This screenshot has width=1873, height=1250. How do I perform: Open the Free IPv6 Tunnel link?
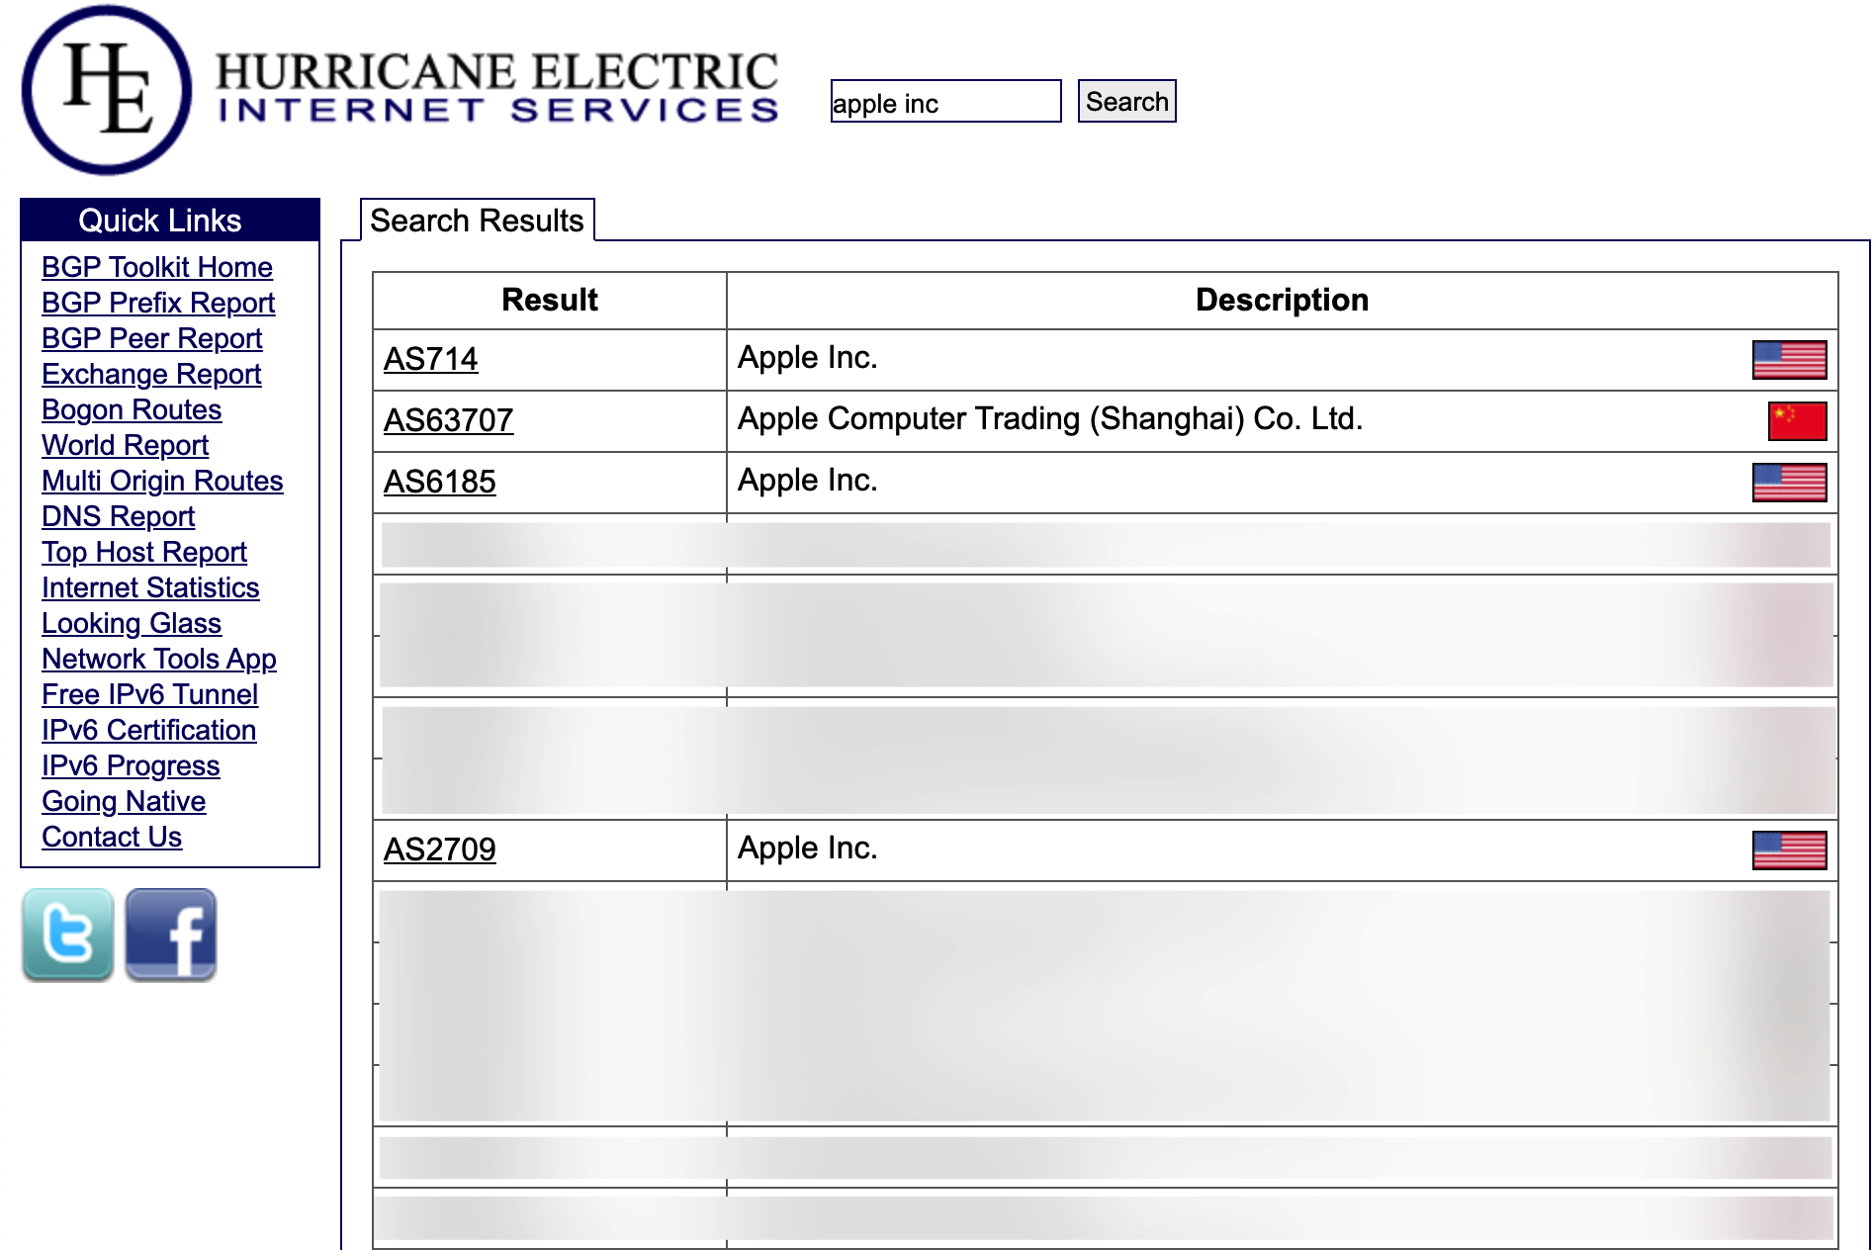pos(149,694)
